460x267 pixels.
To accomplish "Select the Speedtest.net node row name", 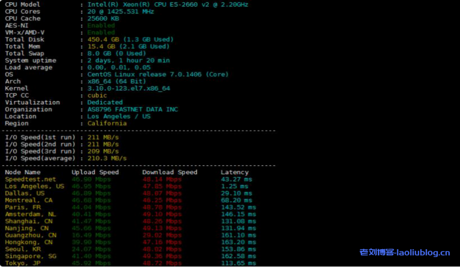I will pos(31,179).
